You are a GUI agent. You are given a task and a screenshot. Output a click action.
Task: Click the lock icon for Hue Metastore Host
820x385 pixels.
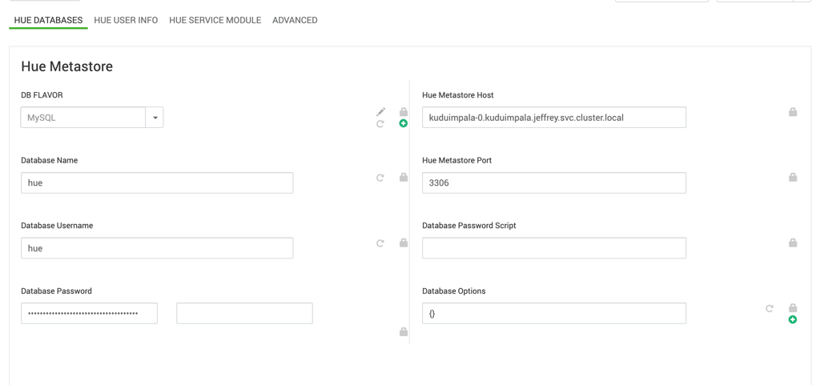click(x=793, y=112)
